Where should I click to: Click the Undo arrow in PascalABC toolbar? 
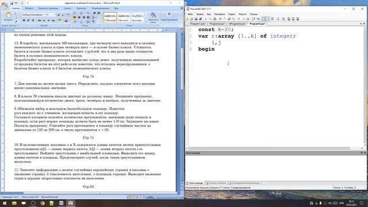tap(220, 19)
